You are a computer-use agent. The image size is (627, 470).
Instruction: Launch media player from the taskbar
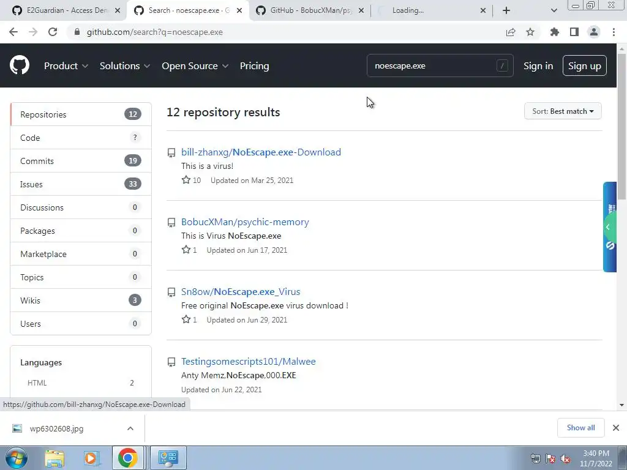pos(92,458)
